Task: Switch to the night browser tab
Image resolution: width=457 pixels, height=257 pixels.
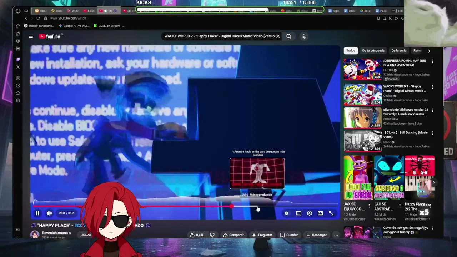Action: click(334, 11)
